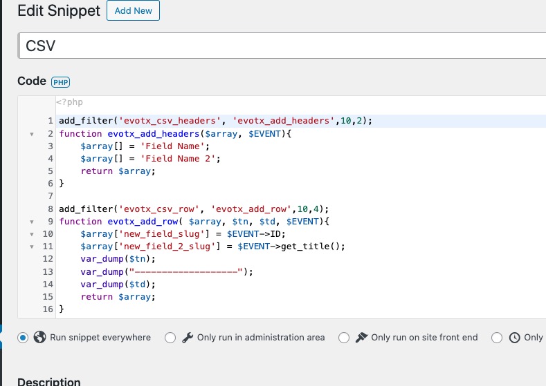Viewport: 546px width, 386px height.
Task: Click line number 8 in gutter
Action: coord(51,209)
